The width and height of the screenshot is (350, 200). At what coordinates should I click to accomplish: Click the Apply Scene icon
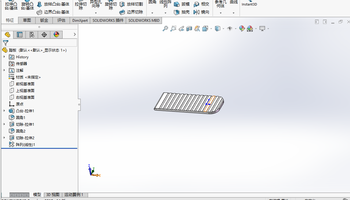coord(250,29)
